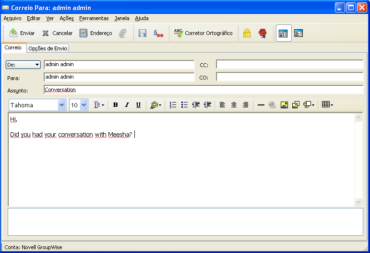Open the paragraph style dropdown icon
The image size is (370, 253).
pos(99,105)
